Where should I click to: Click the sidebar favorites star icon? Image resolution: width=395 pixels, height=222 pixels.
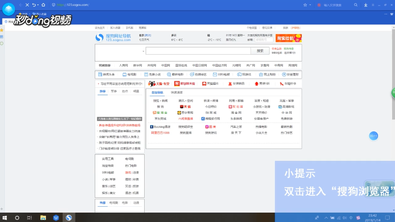pyautogui.click(x=2, y=30)
